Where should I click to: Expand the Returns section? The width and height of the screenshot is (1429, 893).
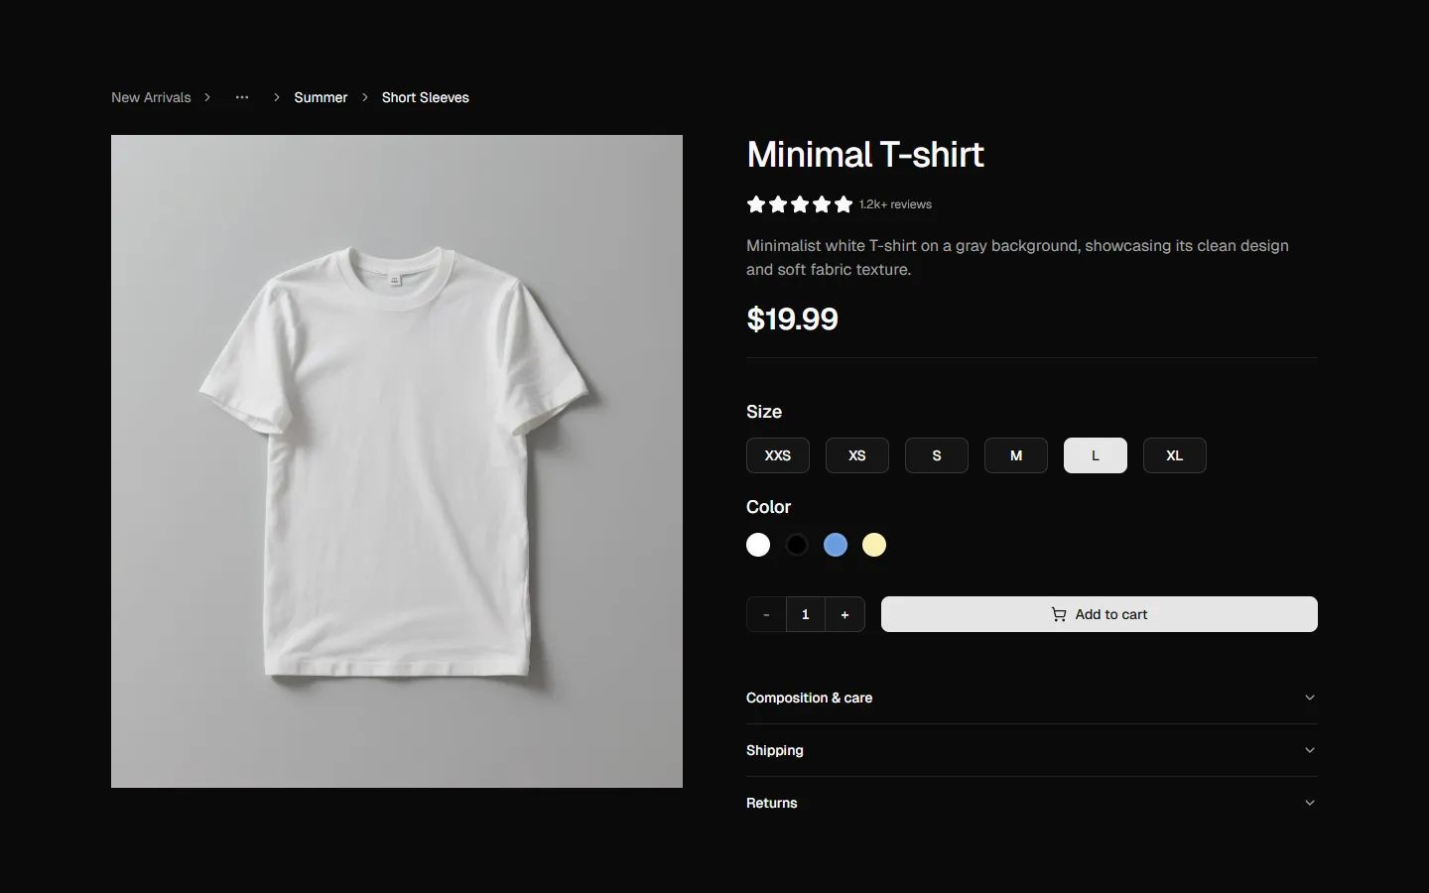(x=1030, y=803)
